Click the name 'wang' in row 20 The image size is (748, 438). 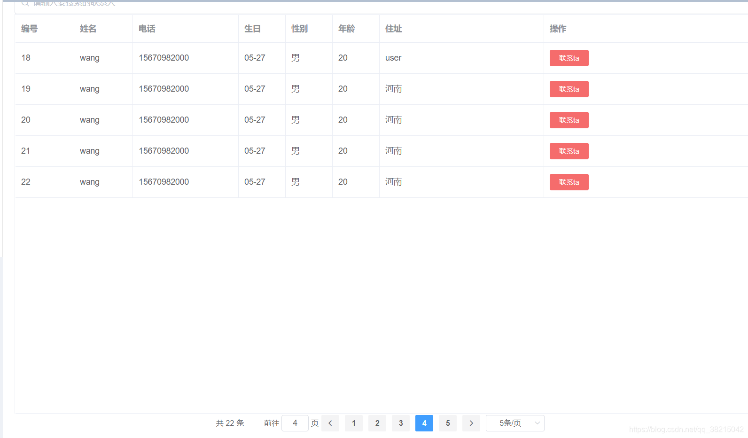click(x=90, y=120)
